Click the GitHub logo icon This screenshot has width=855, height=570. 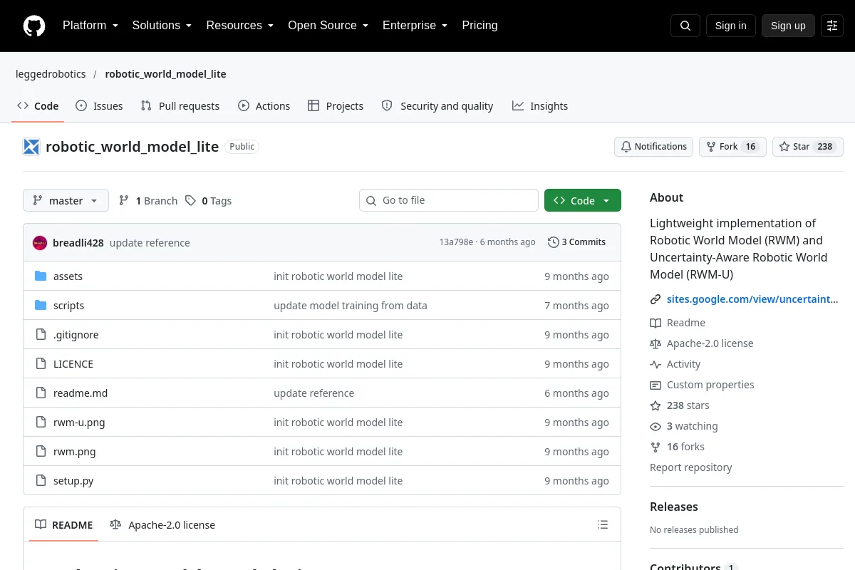[x=34, y=26]
